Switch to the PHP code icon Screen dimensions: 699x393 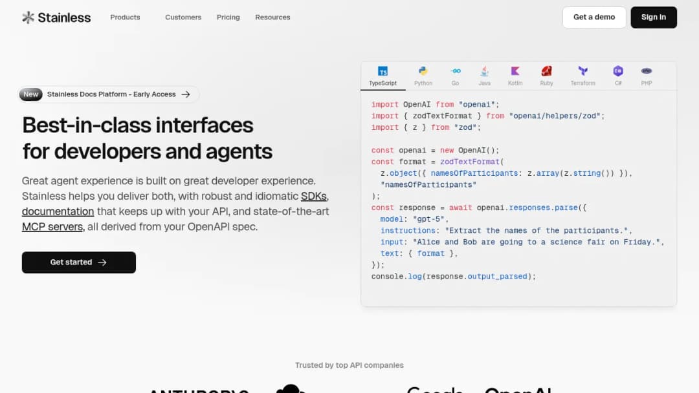tap(647, 70)
